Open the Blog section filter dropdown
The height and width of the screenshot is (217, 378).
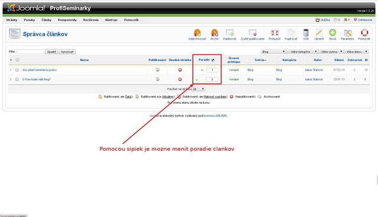(273, 52)
